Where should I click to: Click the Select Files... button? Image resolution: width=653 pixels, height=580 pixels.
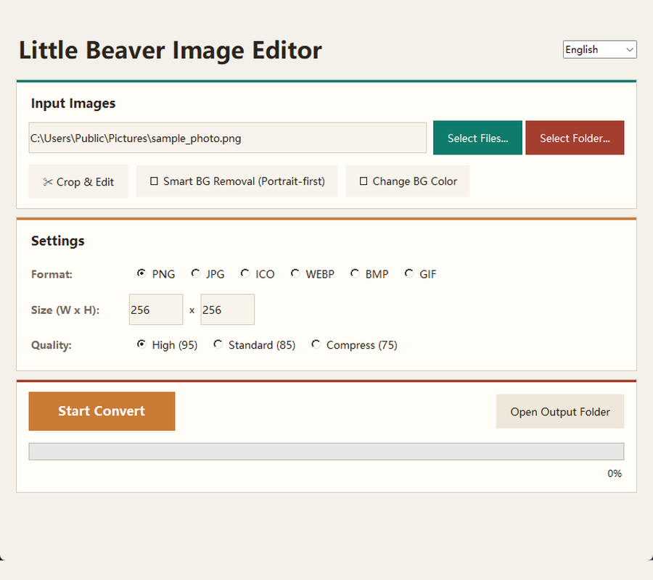pyautogui.click(x=477, y=138)
